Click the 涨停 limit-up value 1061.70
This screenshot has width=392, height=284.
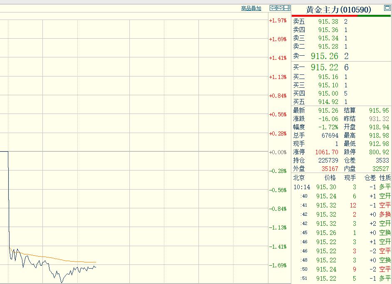[x=327, y=152]
